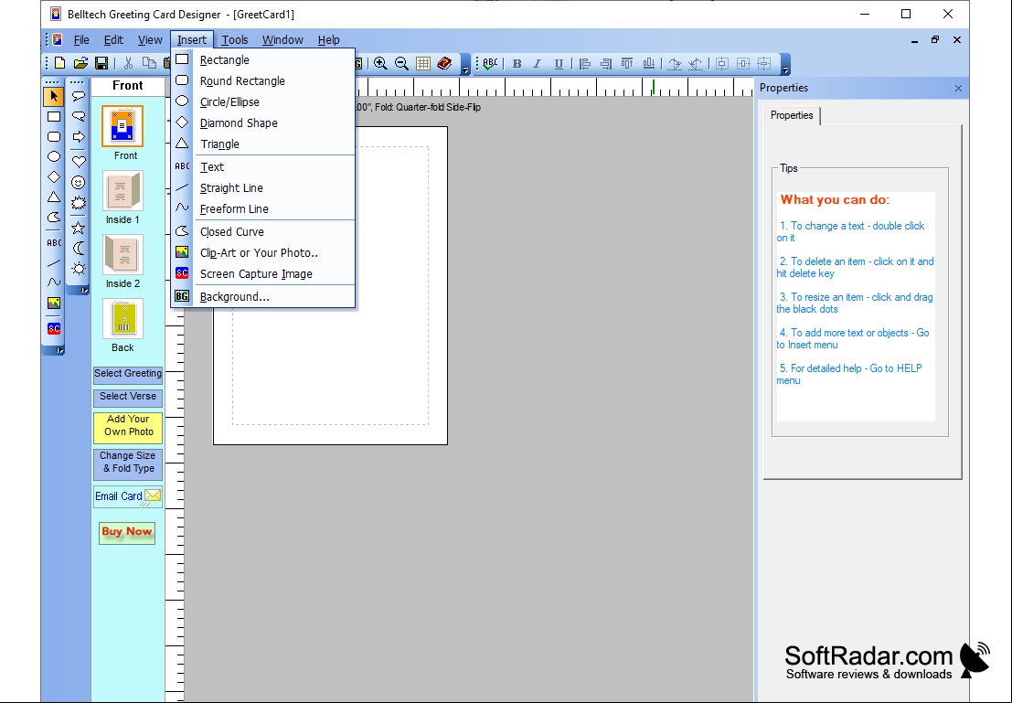The image size is (1012, 703).
Task: Click the Copy toolbar icon
Action: click(x=149, y=63)
